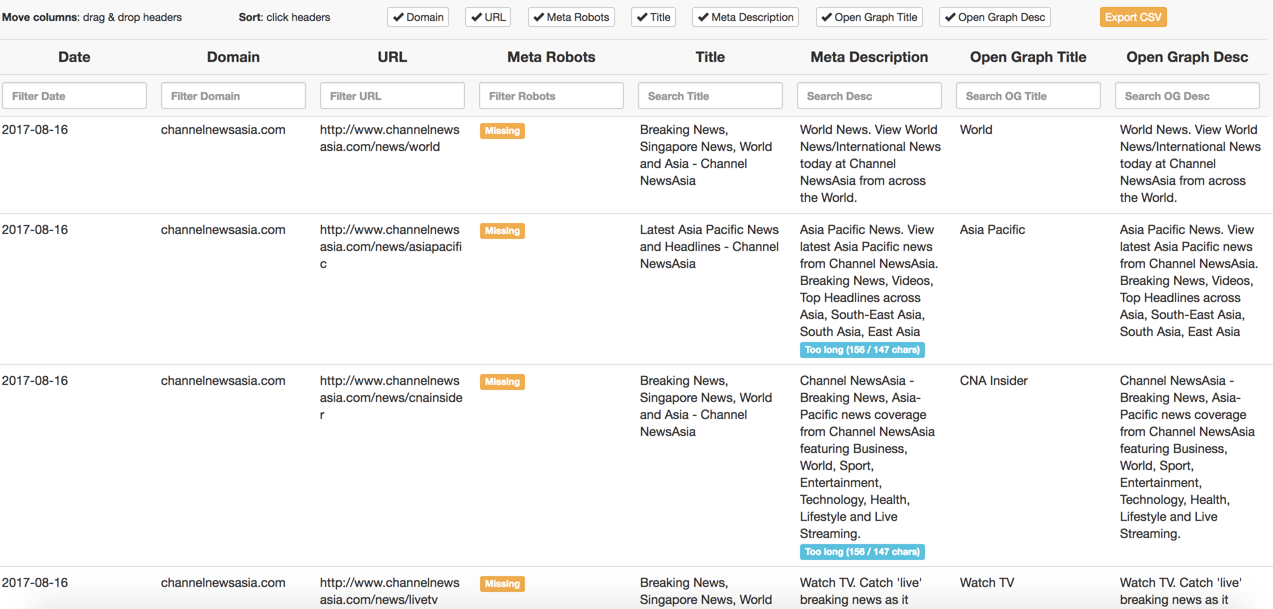Image resolution: width=1273 pixels, height=609 pixels.
Task: Focus the Filter URL input field
Action: [x=392, y=95]
